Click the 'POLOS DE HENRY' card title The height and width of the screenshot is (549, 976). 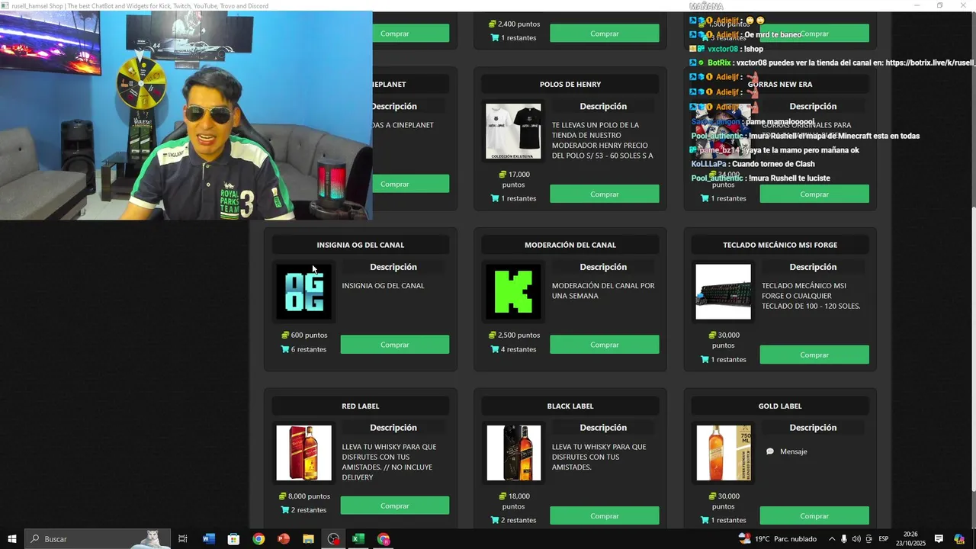click(x=570, y=84)
